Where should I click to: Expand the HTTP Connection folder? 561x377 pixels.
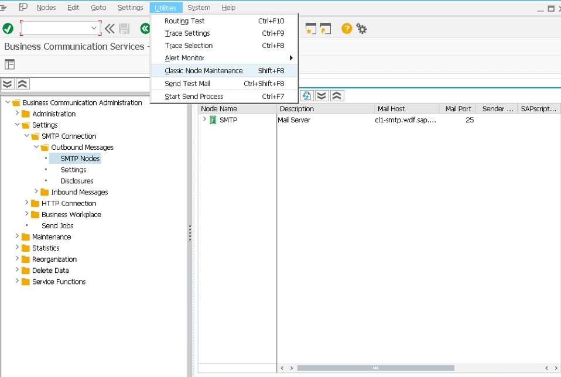pos(26,203)
